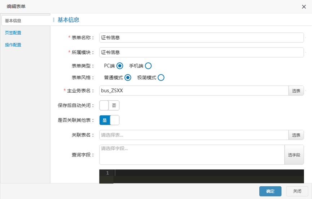Edit the 表单名称 input field

pos(201,37)
